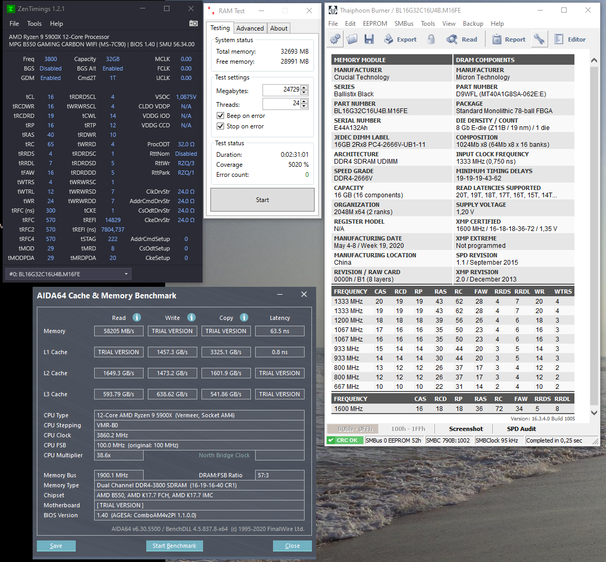Click the Read toolbar button in Thaiphoon Burner
The height and width of the screenshot is (562, 606).
[x=462, y=39]
